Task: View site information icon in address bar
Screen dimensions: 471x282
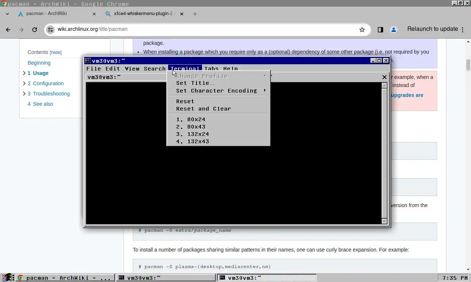Action: pos(51,30)
